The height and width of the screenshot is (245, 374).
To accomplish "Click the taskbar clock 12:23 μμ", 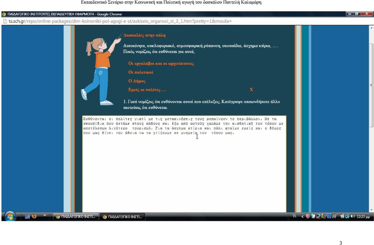I will click(x=363, y=217).
